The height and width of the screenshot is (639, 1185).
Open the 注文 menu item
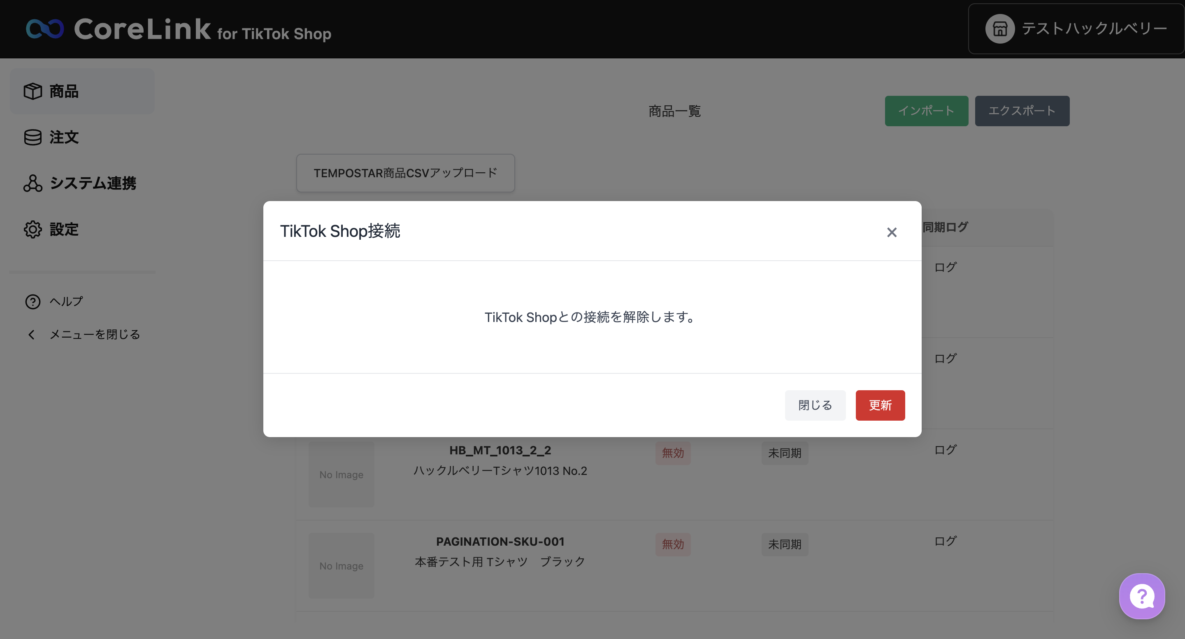[64, 137]
